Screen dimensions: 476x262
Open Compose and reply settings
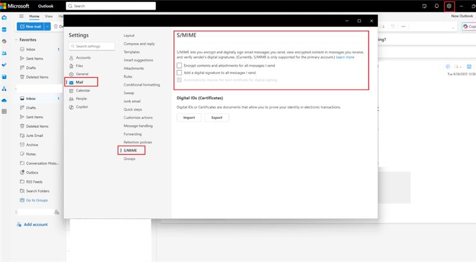139,44
